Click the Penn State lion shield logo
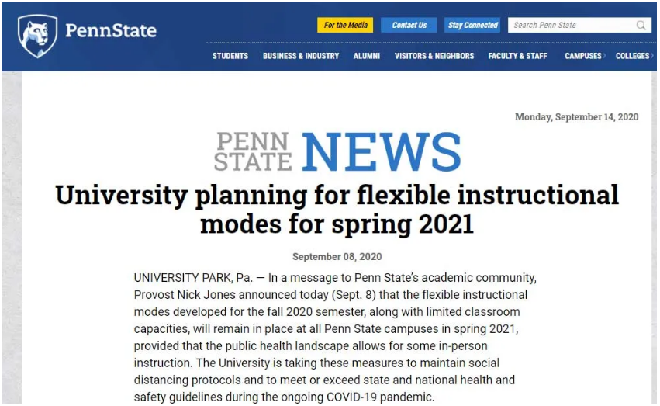The image size is (660, 406). 37,36
